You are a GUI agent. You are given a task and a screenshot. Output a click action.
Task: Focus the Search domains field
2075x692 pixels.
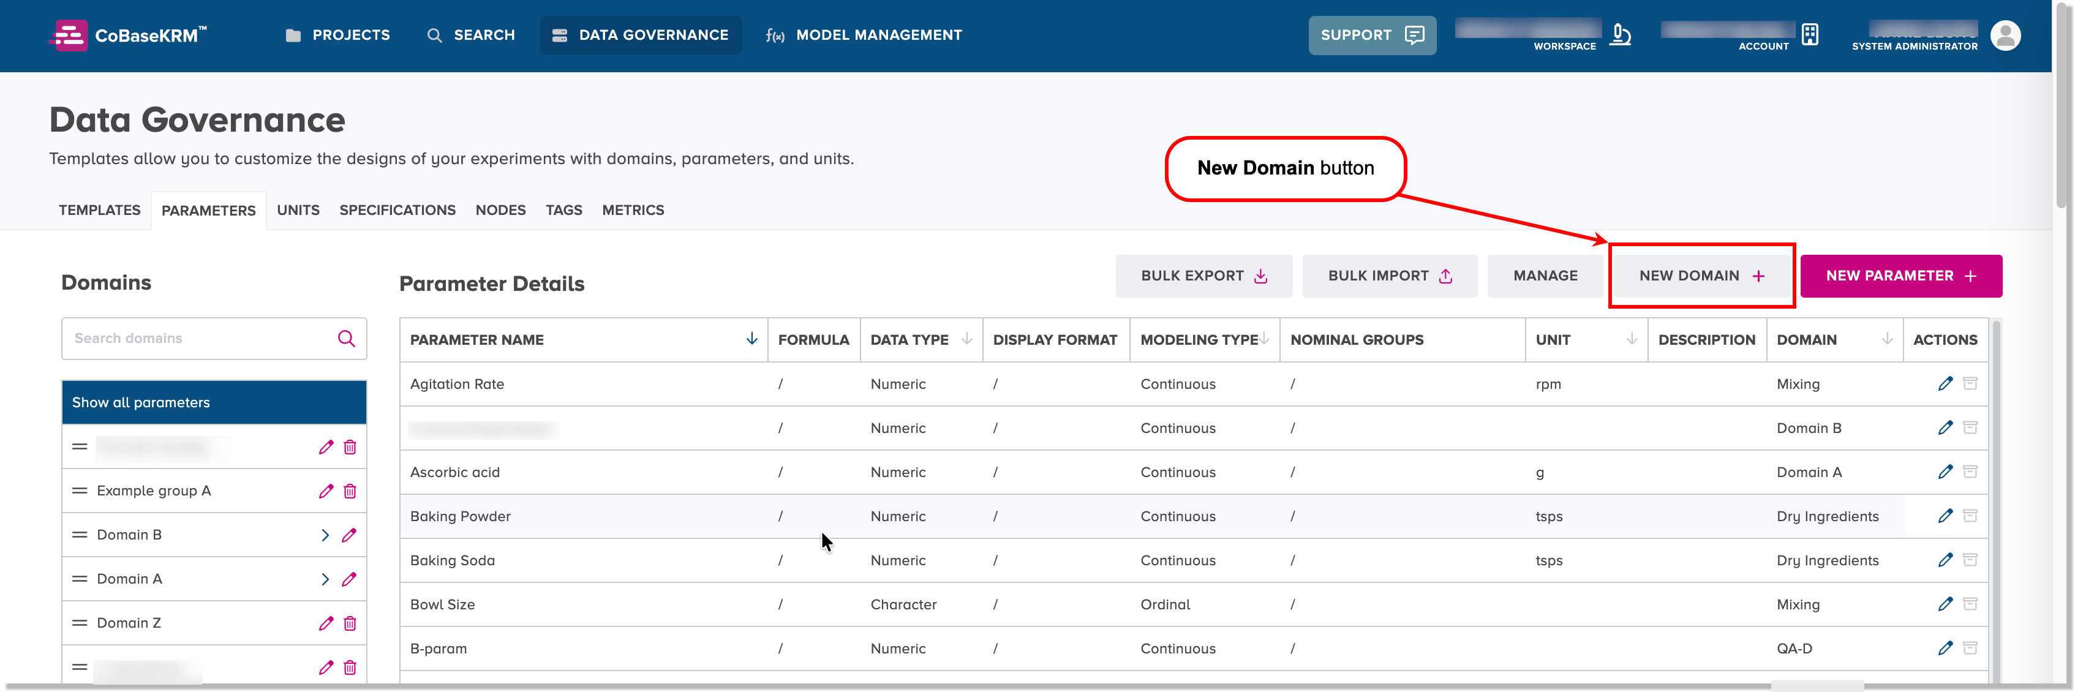[214, 339]
